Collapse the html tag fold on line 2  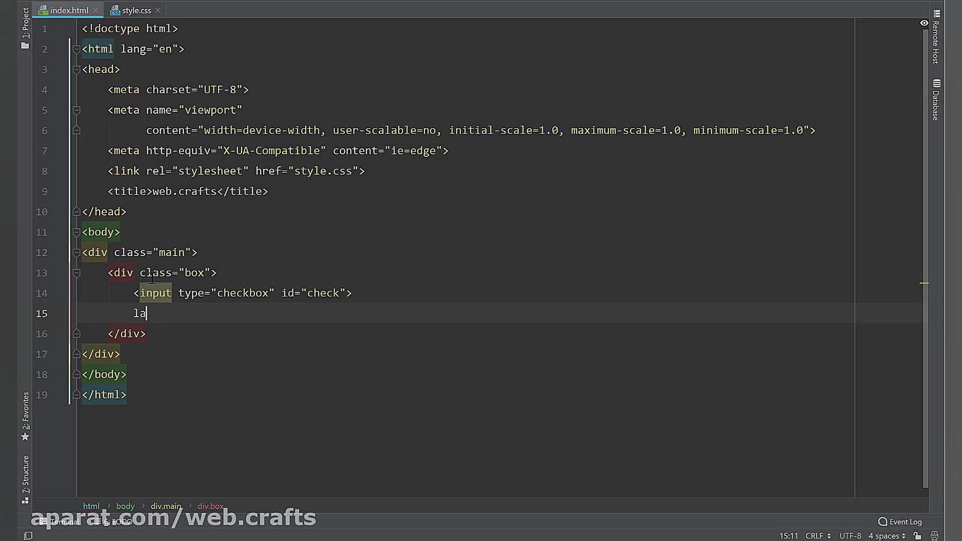(76, 49)
